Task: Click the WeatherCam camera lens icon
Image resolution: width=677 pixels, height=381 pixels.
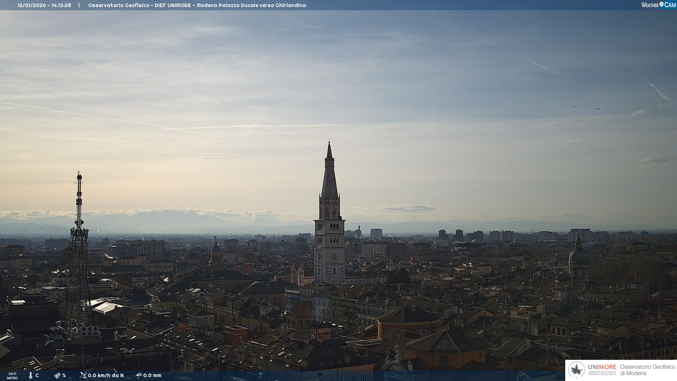Action: tap(661, 4)
